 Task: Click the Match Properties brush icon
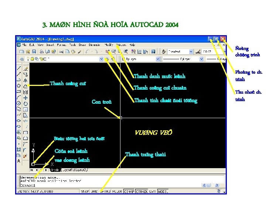pyautogui.click(x=79, y=51)
